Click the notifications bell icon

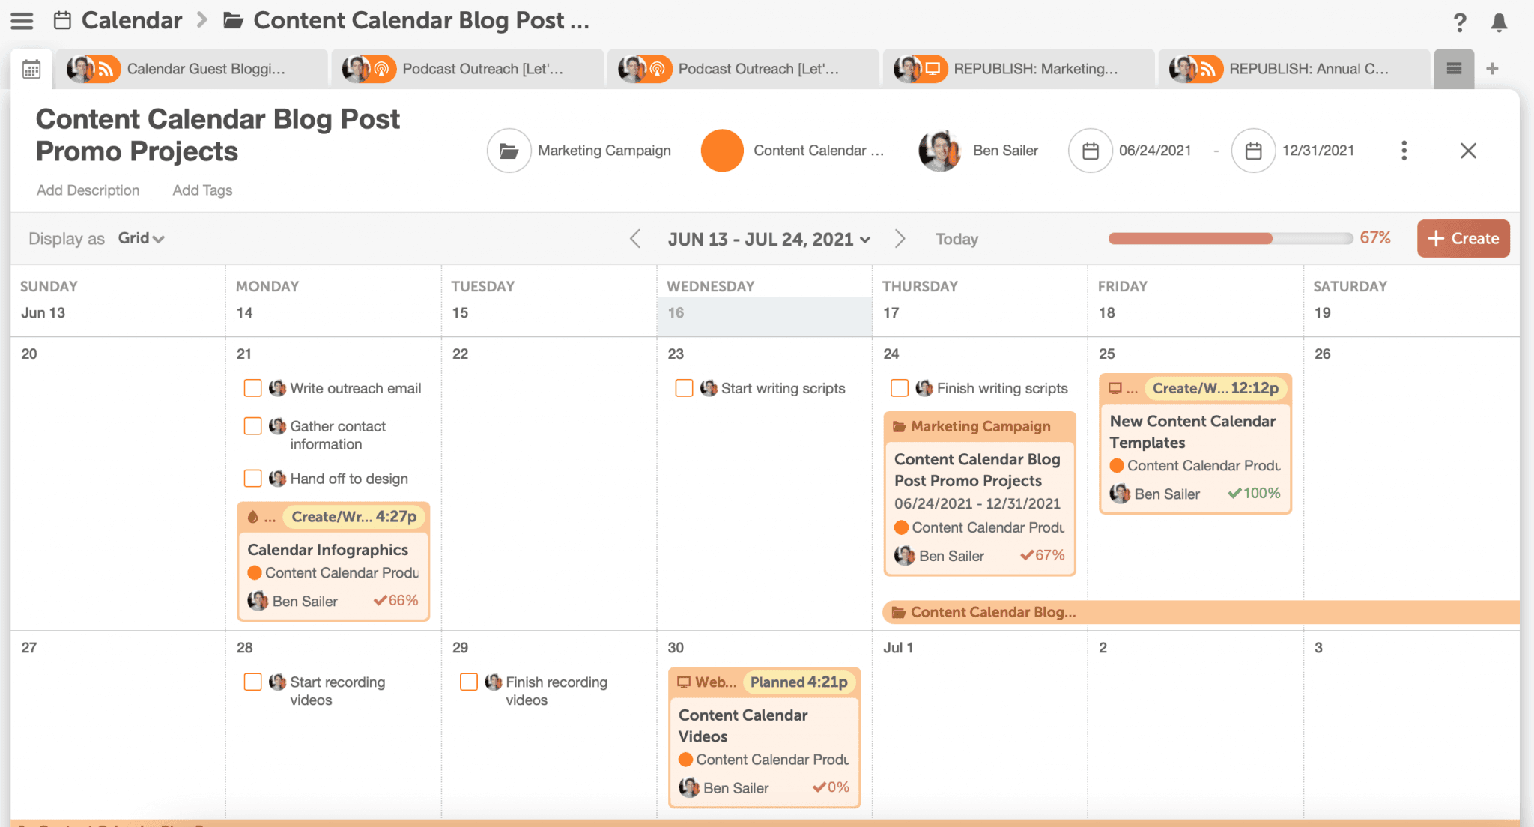pos(1499,22)
